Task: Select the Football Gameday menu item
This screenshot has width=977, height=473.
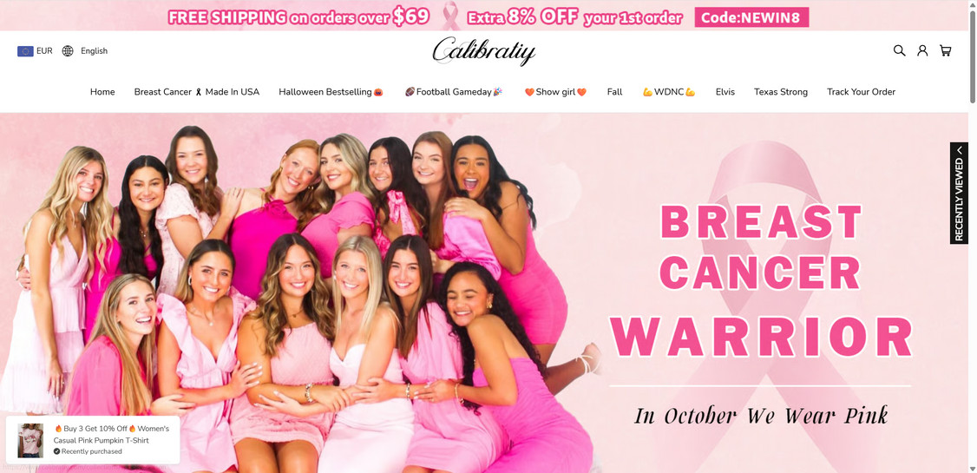Action: click(x=454, y=92)
